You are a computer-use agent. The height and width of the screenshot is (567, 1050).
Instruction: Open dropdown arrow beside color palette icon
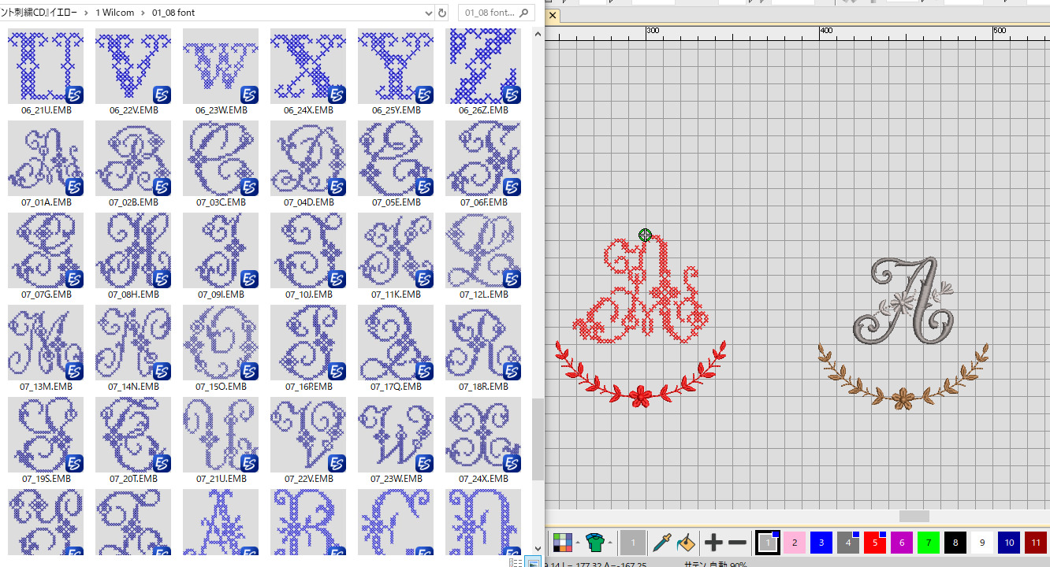(577, 543)
